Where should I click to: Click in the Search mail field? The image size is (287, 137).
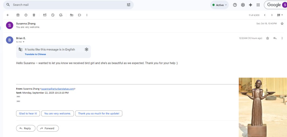67,5
